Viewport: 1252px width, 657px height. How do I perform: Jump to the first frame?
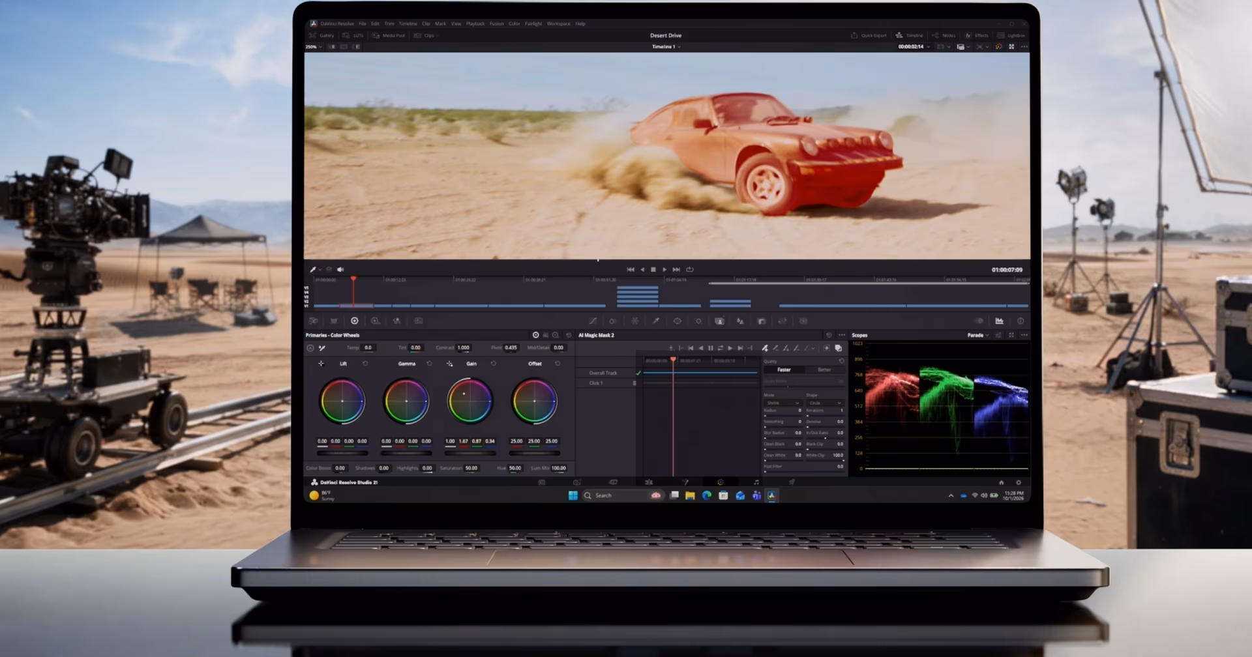tap(631, 269)
